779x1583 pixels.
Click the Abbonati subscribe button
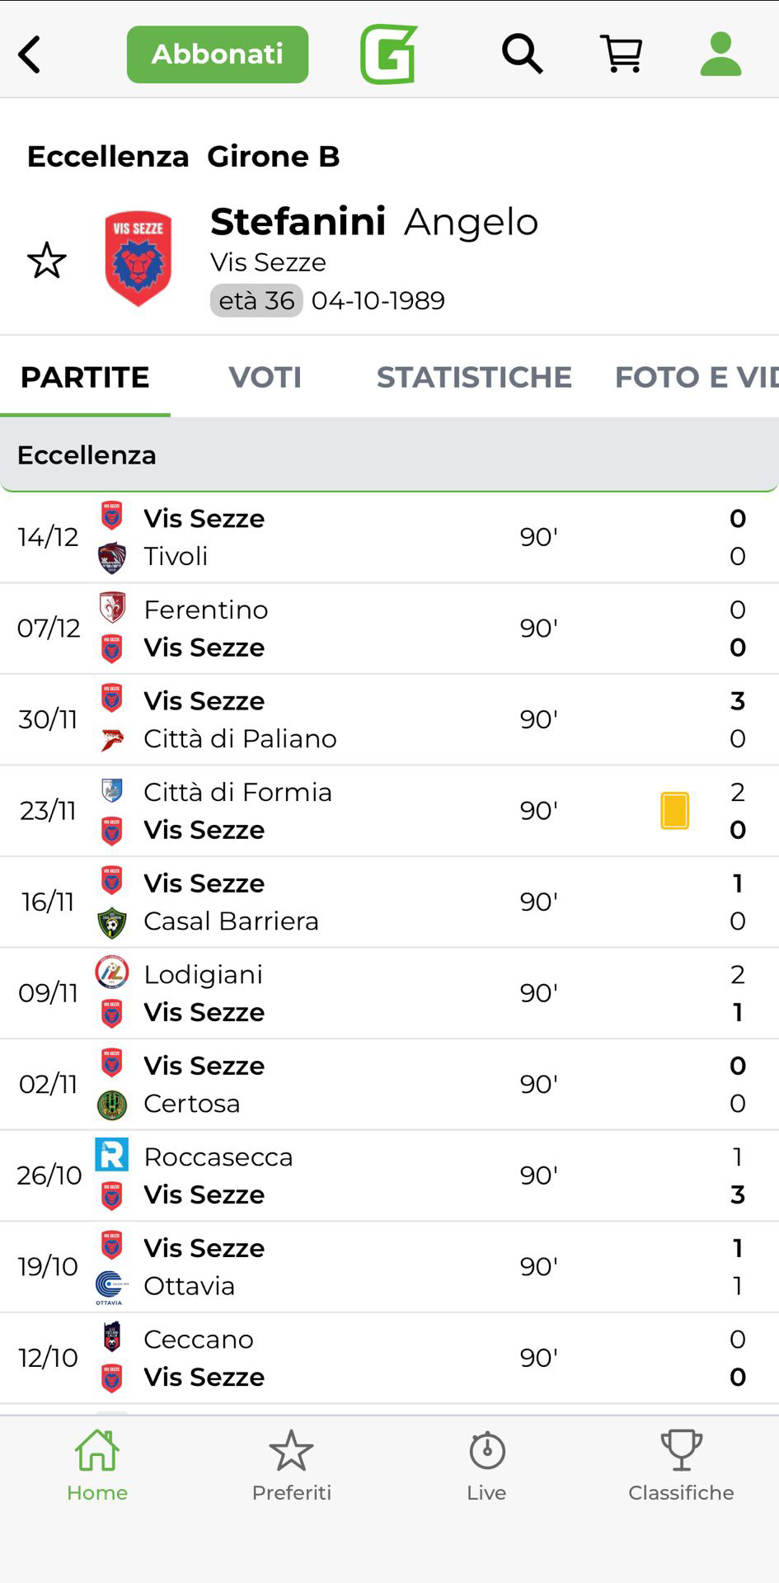pos(218,54)
